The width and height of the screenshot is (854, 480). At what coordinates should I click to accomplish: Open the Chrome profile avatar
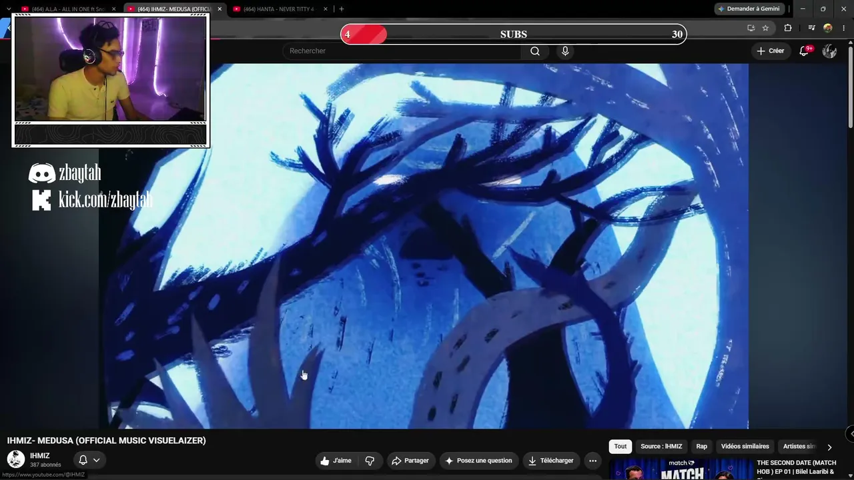click(x=828, y=28)
